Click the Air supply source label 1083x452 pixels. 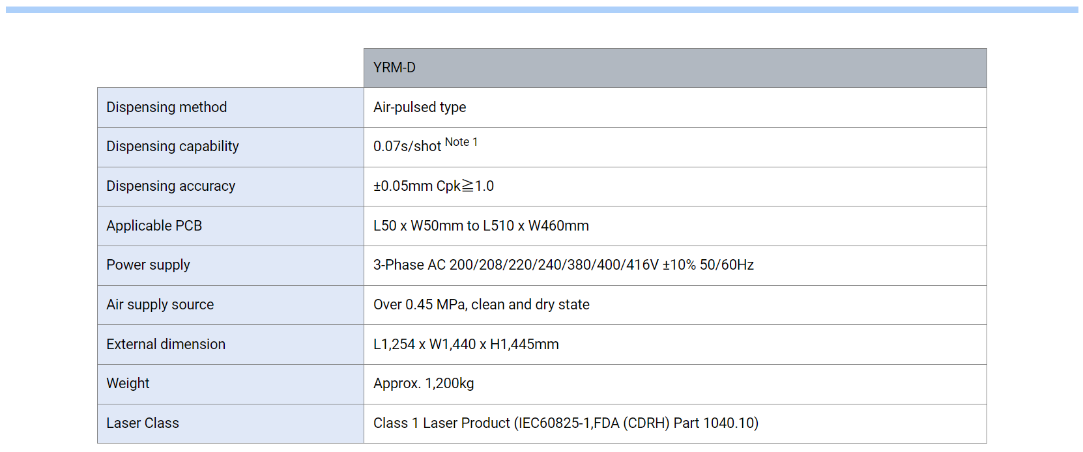pyautogui.click(x=160, y=305)
